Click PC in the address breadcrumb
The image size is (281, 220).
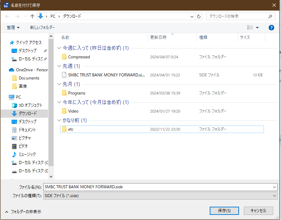(53, 16)
